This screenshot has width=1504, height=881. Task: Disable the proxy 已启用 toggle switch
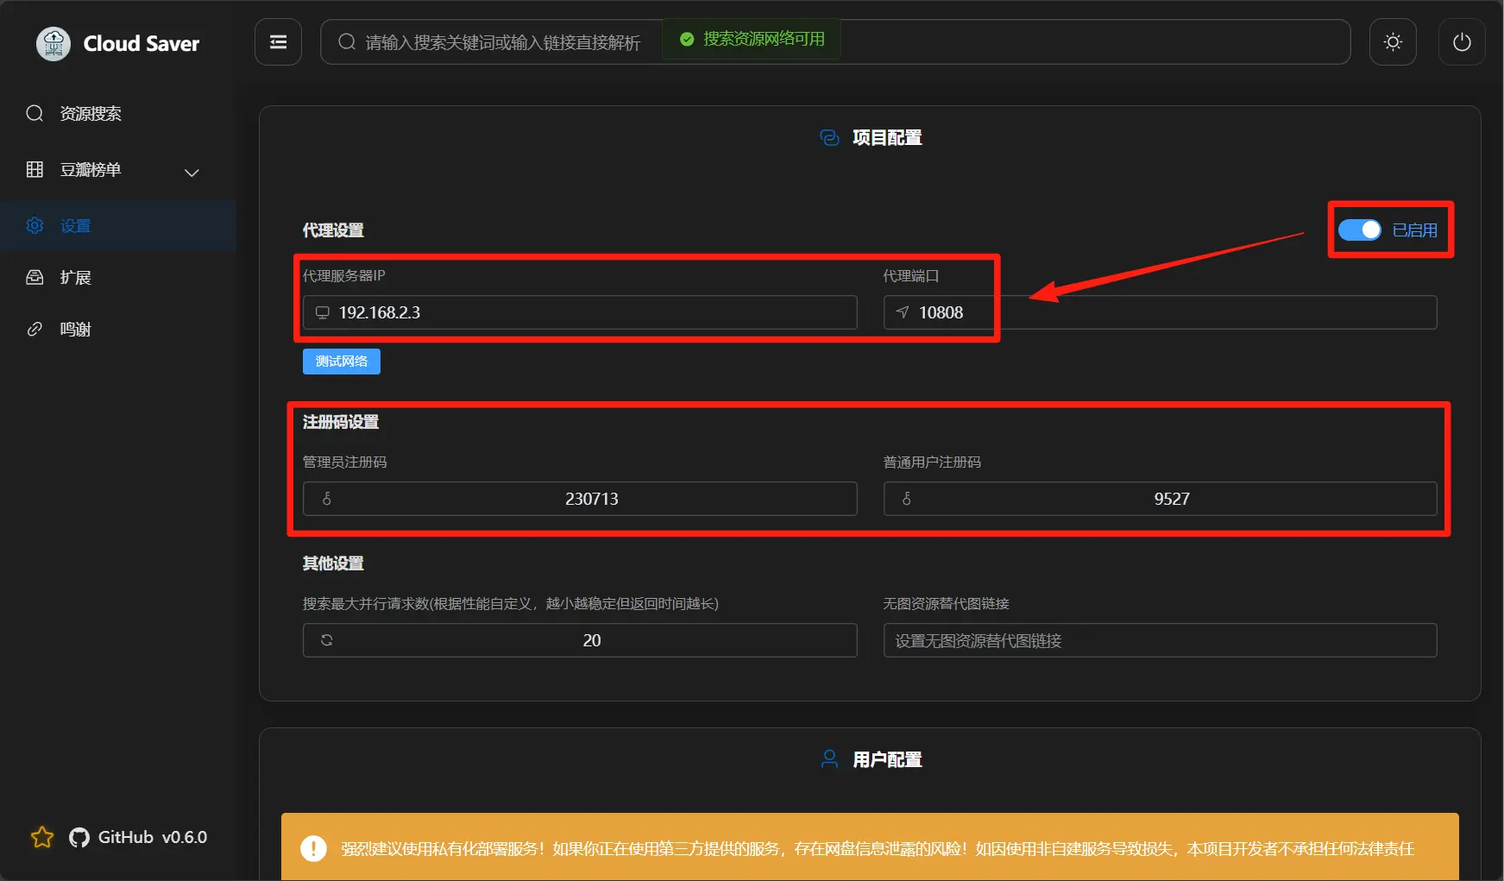click(x=1360, y=230)
